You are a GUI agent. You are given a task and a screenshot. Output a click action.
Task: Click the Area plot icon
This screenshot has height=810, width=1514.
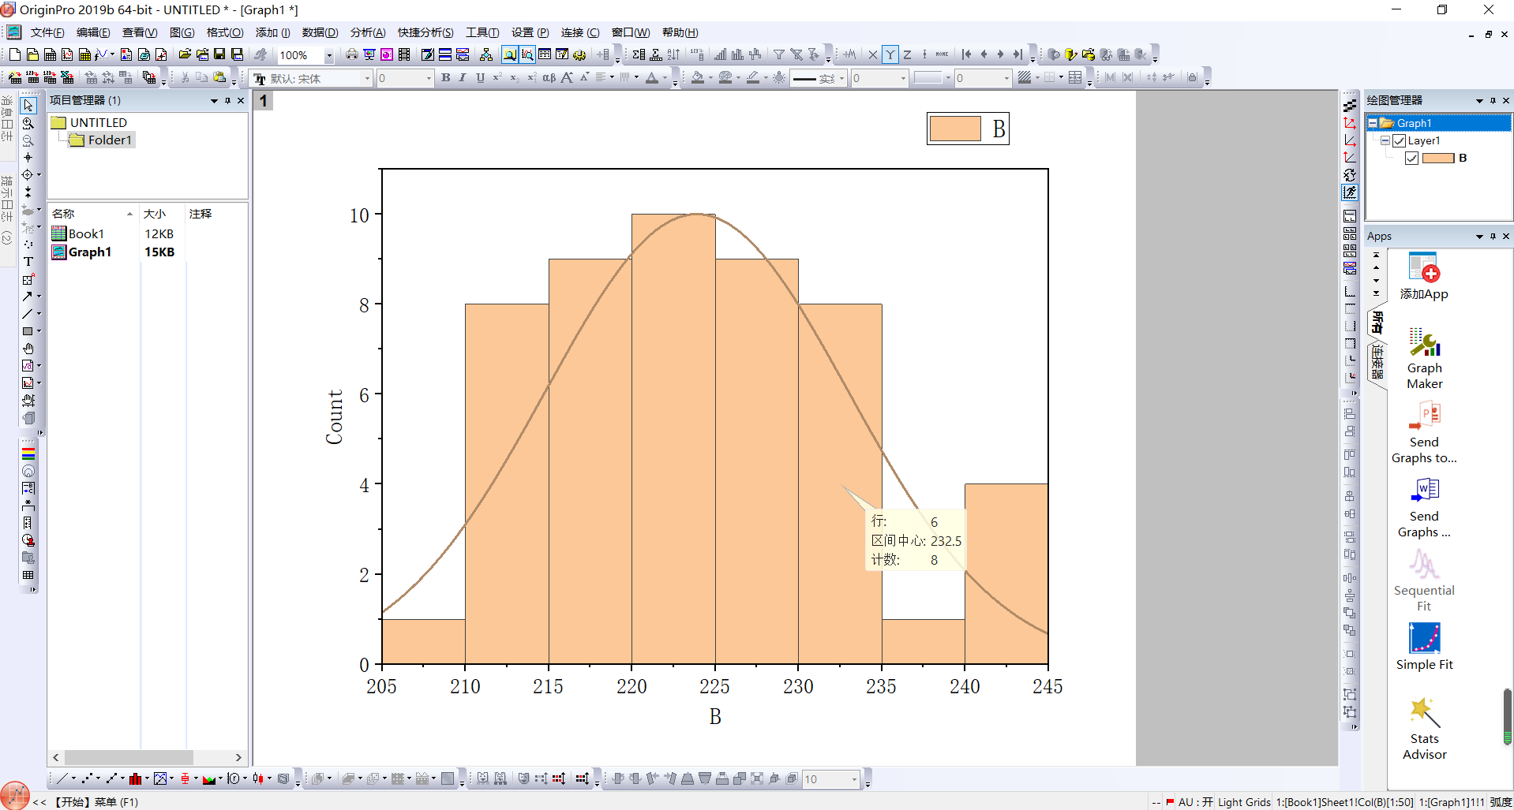[209, 778]
